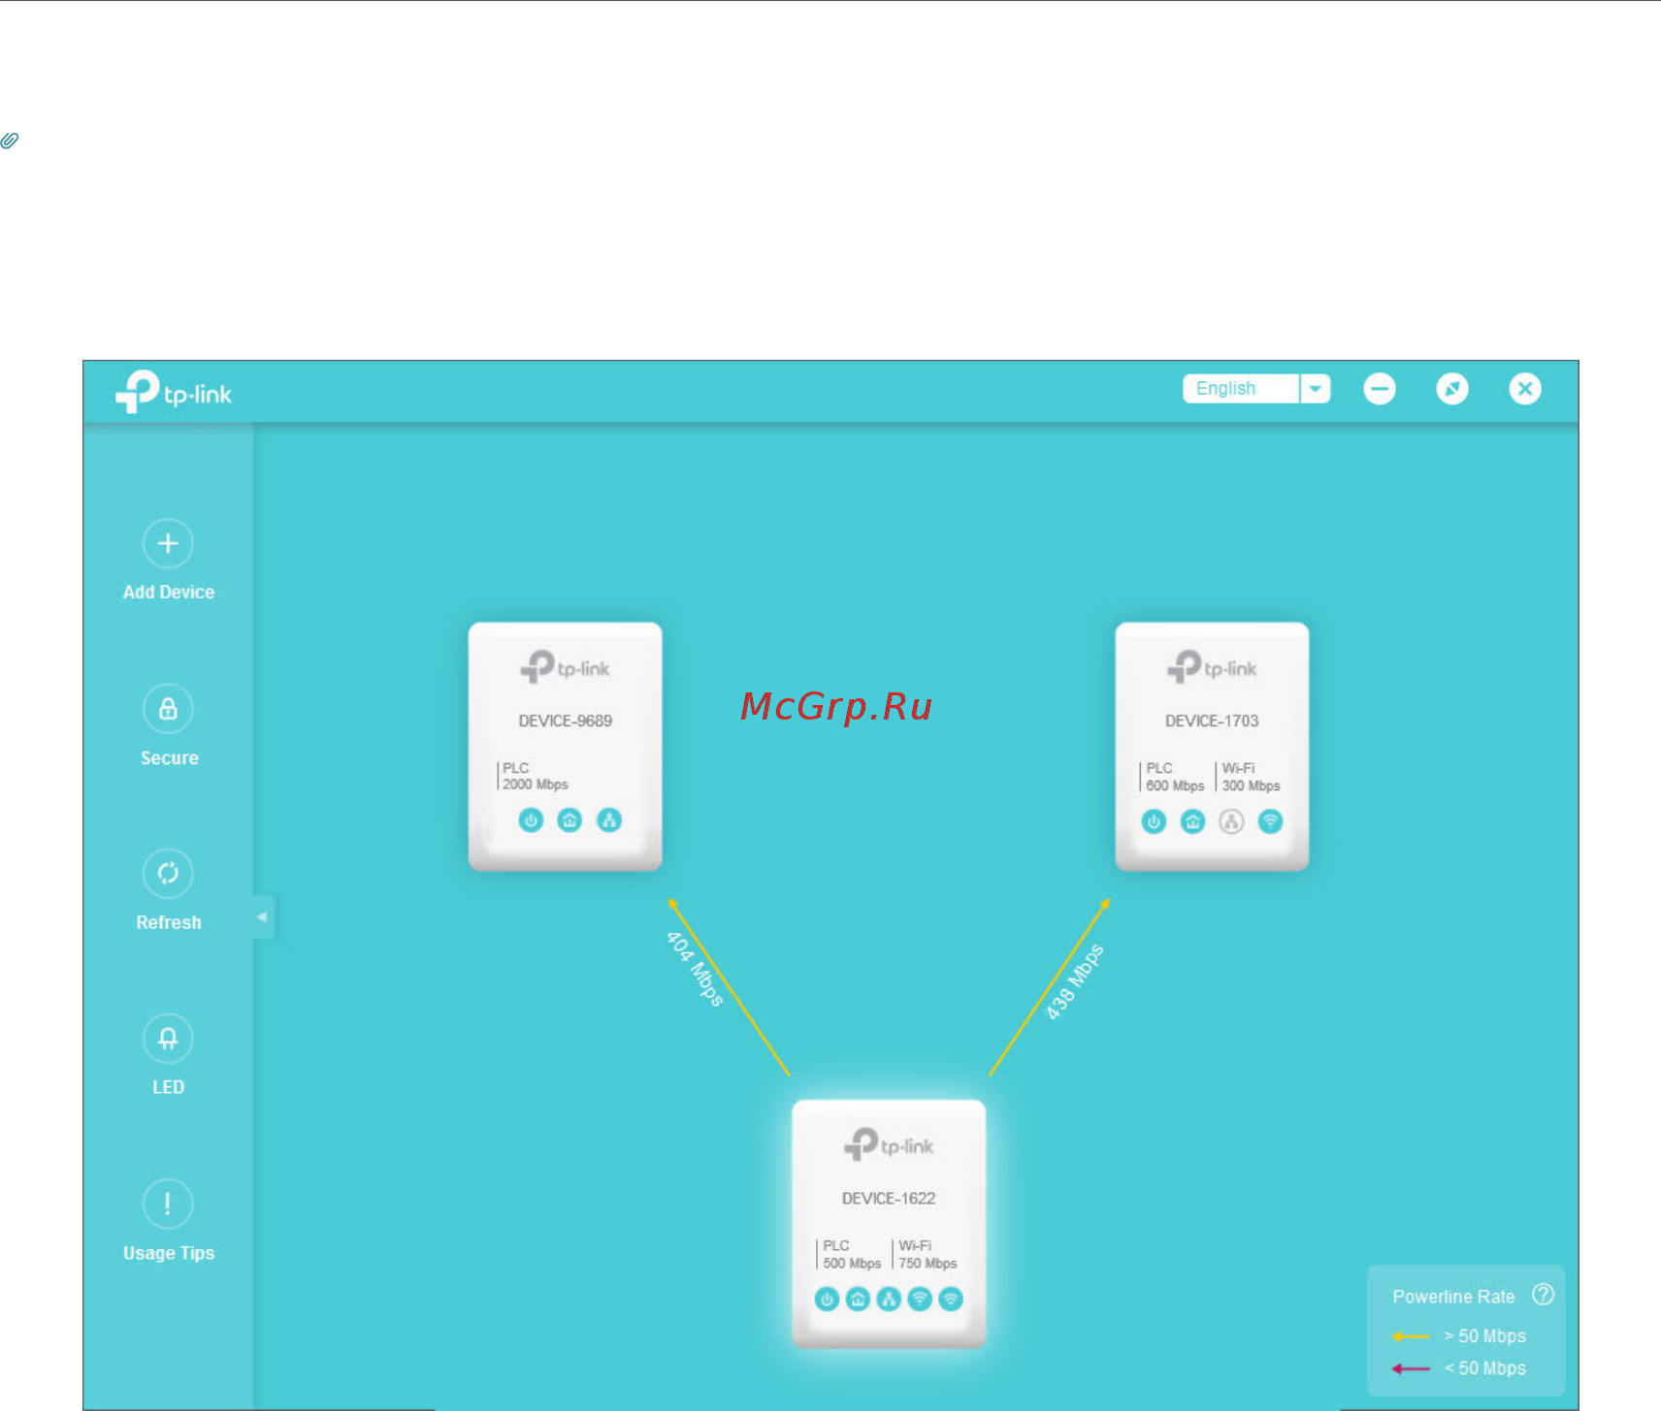Click the 404 Mbps link rate label

coord(695,969)
